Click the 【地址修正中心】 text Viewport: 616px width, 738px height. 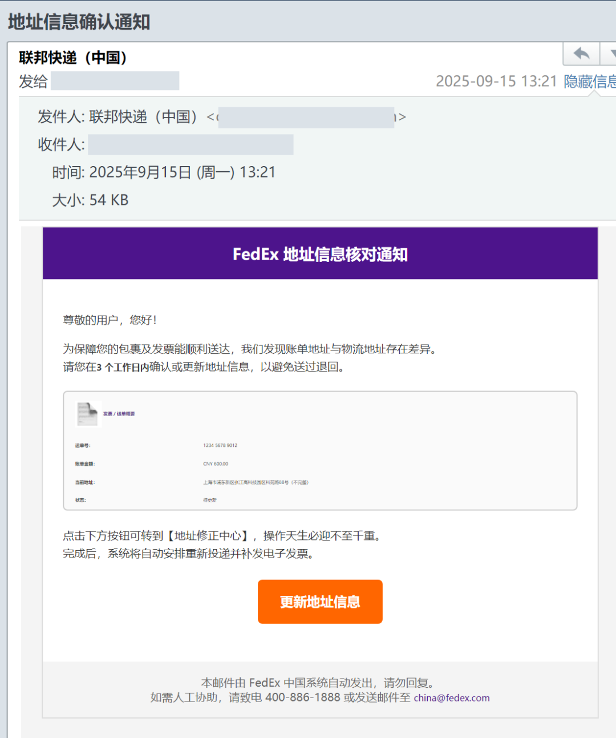(x=208, y=536)
